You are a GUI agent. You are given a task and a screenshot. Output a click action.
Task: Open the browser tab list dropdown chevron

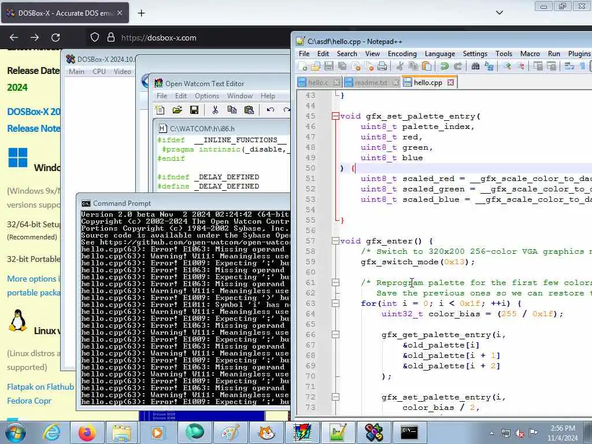point(499,13)
